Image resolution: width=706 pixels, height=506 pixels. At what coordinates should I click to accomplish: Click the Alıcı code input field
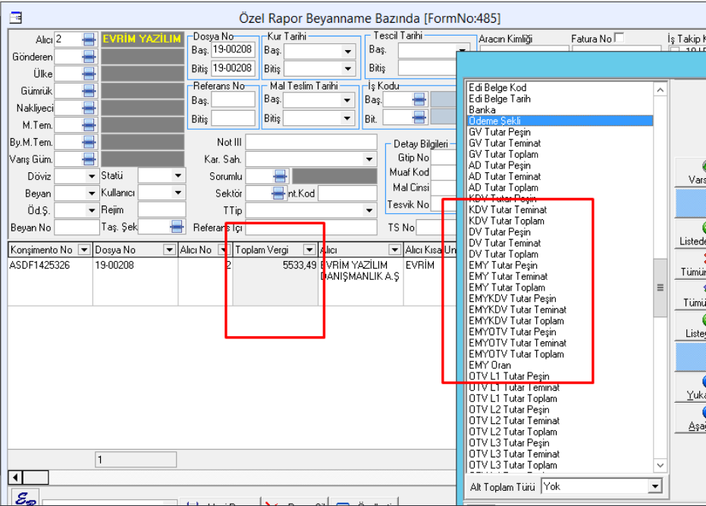68,39
